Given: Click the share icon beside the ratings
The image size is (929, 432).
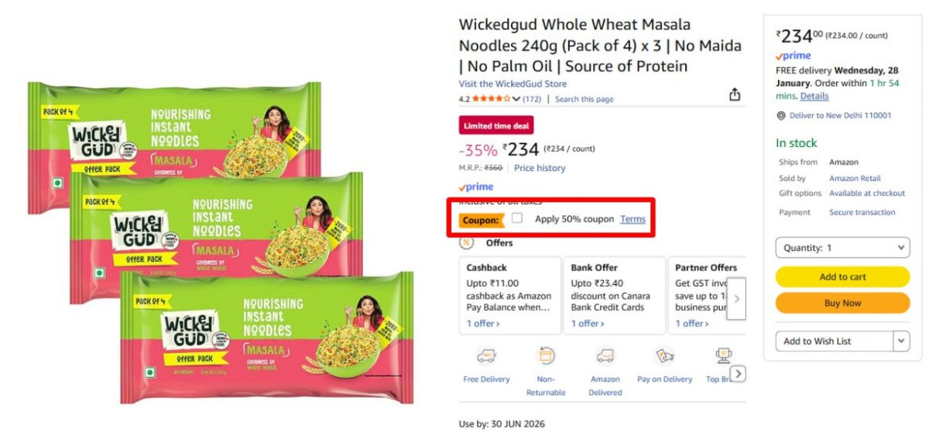Looking at the screenshot, I should coord(735,94).
